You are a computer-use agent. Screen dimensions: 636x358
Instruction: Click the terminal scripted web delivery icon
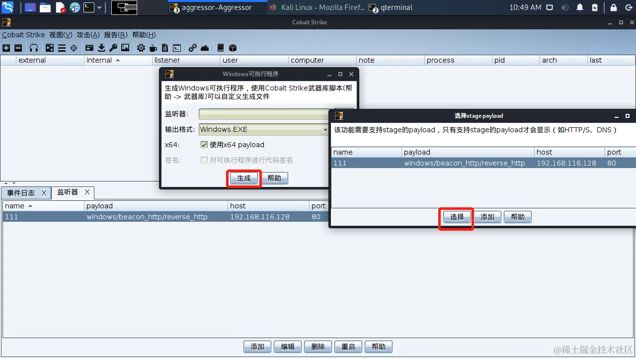[177, 48]
